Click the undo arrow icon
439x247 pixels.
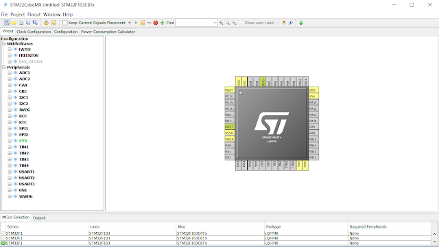point(130,23)
